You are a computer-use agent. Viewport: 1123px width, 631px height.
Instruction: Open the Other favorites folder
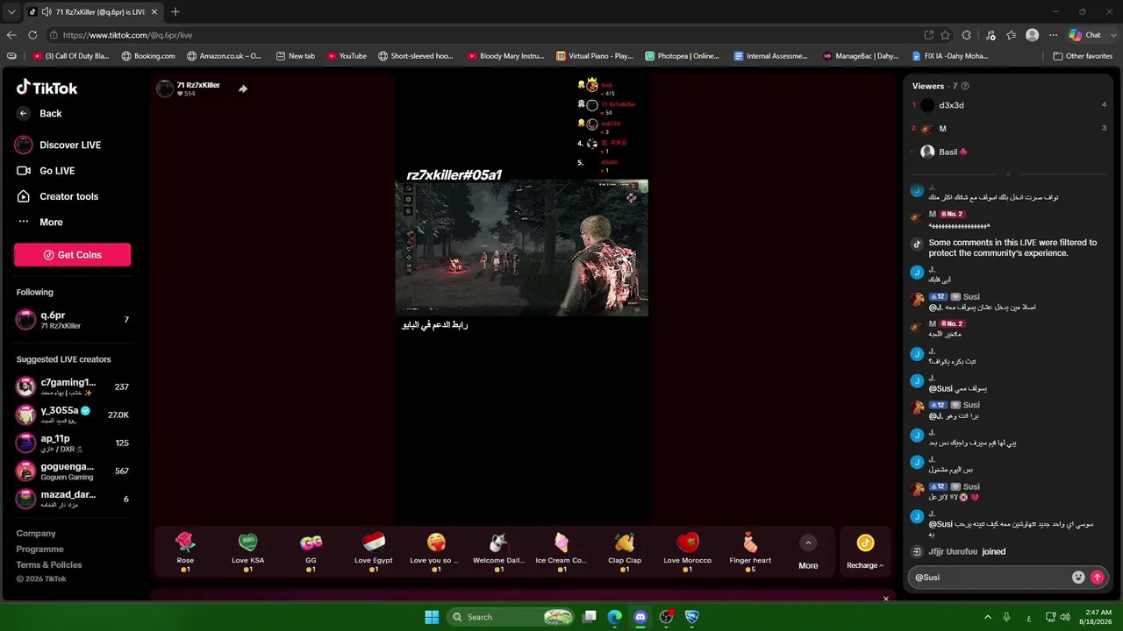pos(1083,56)
